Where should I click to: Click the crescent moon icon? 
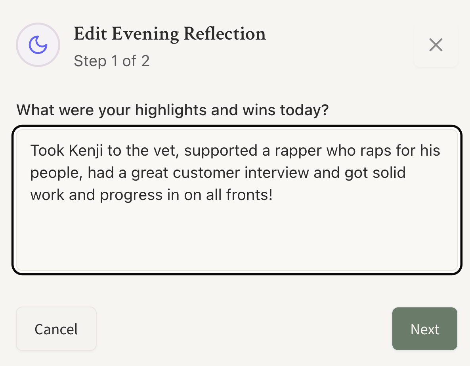38,45
